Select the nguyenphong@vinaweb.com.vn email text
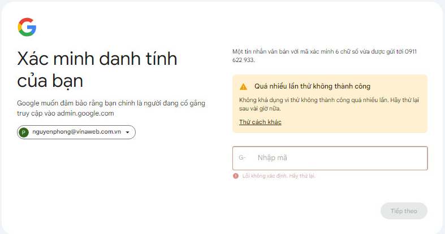 tap(77, 133)
